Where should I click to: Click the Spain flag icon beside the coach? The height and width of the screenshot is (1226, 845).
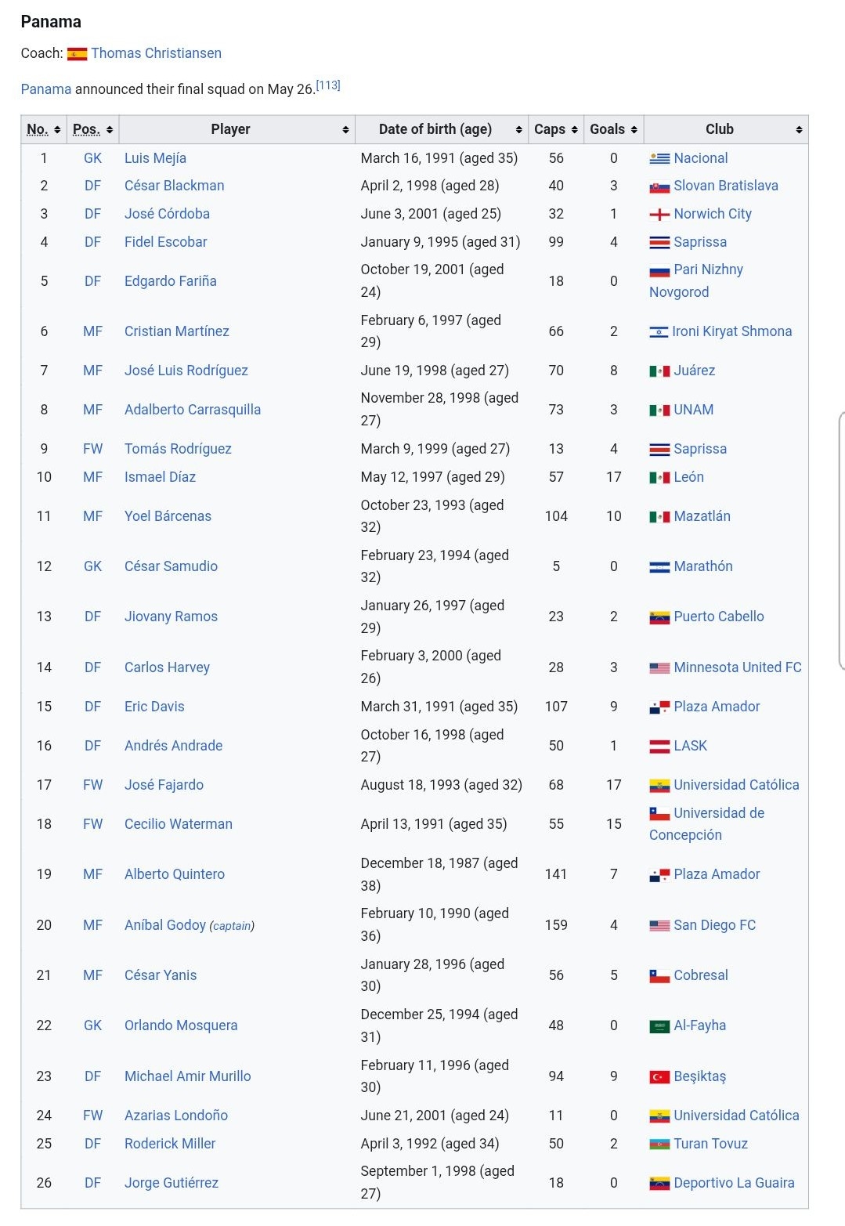click(77, 54)
